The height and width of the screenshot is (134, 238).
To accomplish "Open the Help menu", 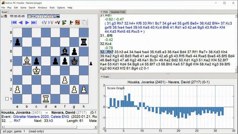I will (x=70, y=7).
